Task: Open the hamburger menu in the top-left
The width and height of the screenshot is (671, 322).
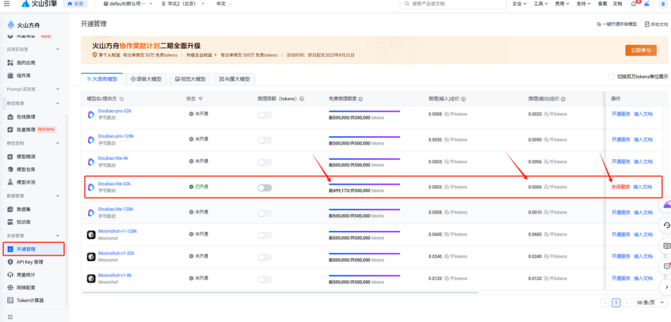Action: (7, 4)
